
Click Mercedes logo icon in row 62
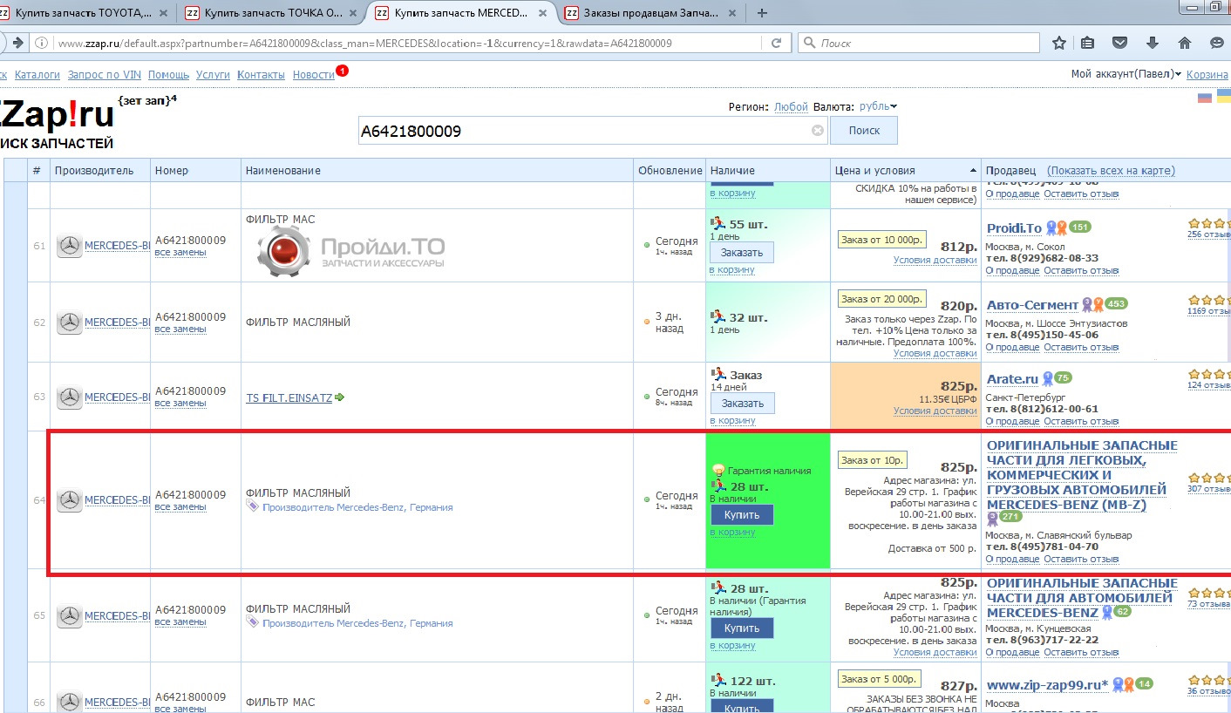[70, 323]
